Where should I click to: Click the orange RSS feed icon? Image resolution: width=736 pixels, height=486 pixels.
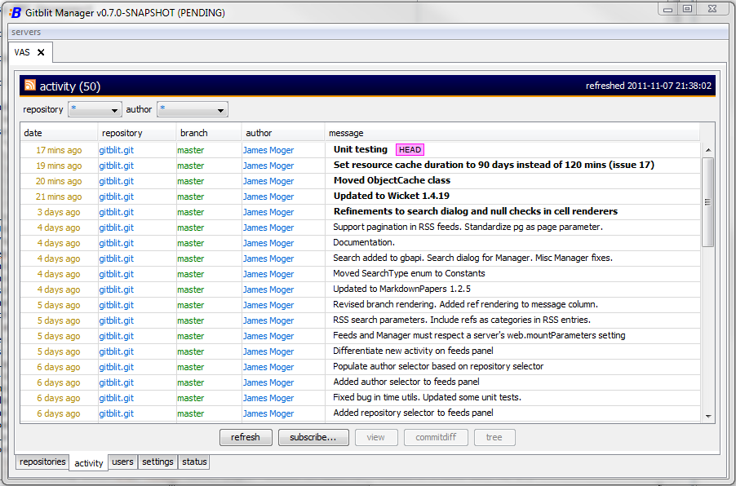click(x=30, y=85)
